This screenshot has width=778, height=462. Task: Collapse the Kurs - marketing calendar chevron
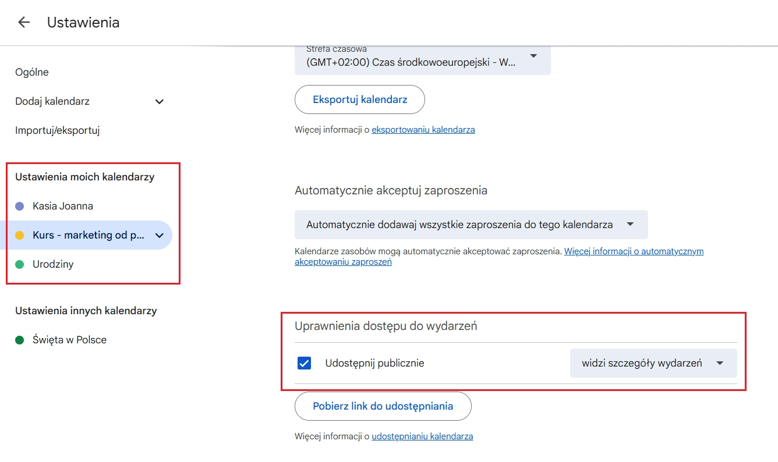tap(159, 236)
